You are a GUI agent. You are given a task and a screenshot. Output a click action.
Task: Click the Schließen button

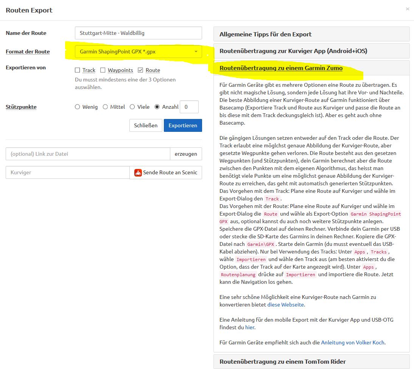(x=146, y=125)
